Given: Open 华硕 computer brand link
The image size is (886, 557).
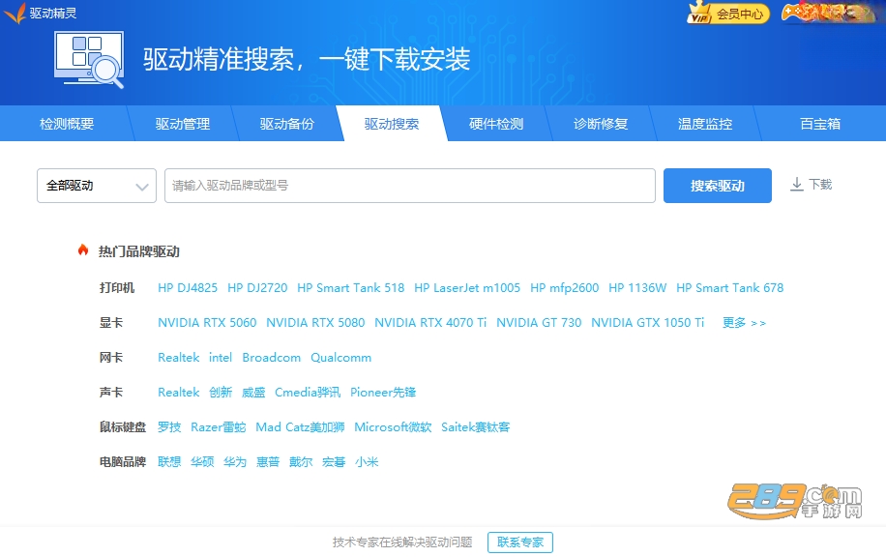Looking at the screenshot, I should click(202, 462).
